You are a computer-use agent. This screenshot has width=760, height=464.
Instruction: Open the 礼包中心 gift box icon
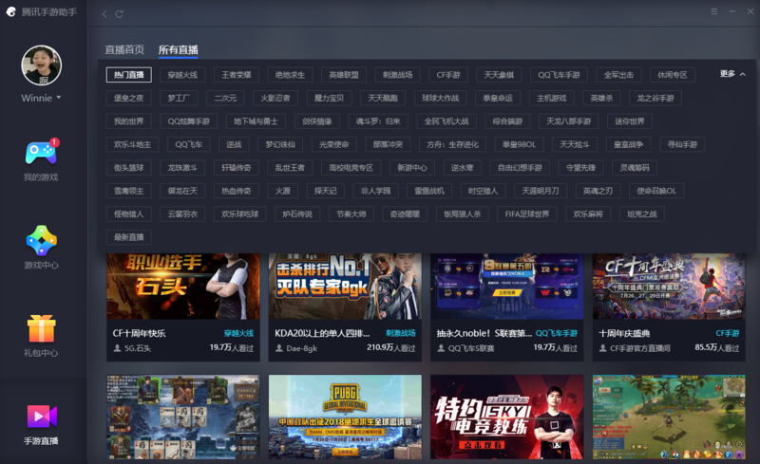pos(41,328)
